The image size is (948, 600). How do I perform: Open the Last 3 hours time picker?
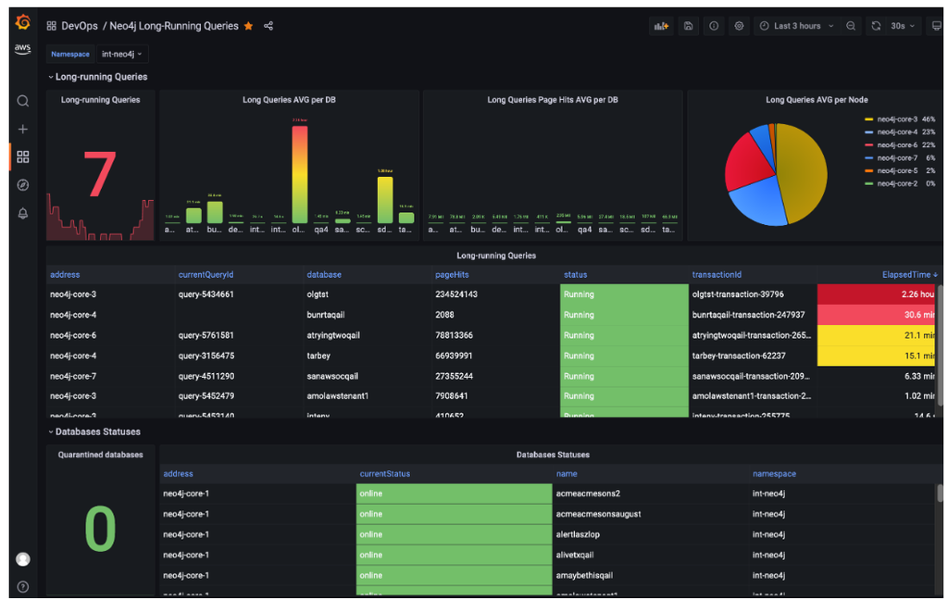coord(797,26)
